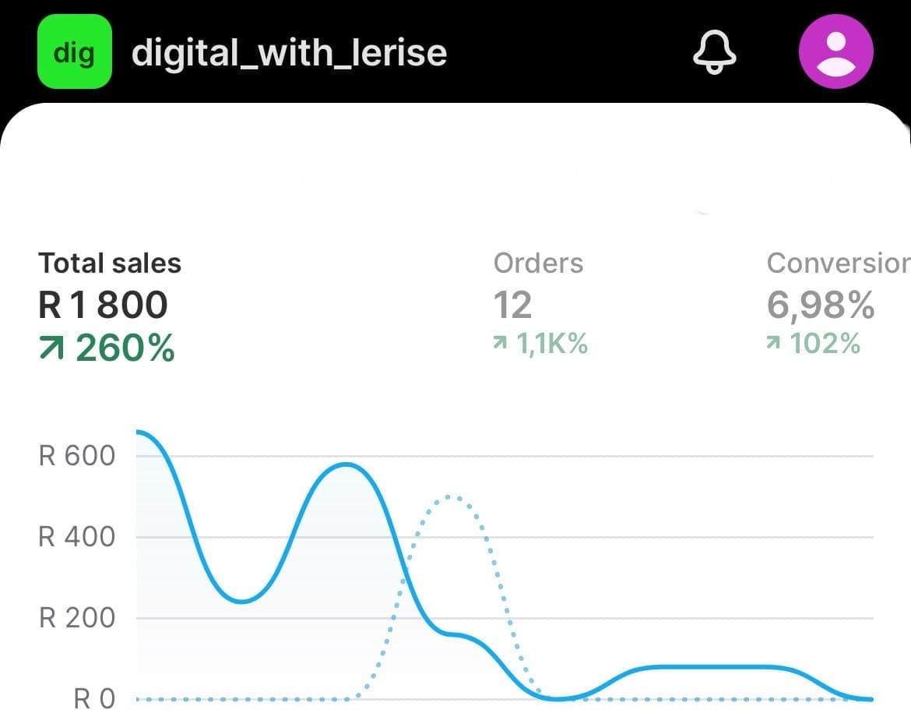Click the dotted comparison line's peak
This screenshot has width=911, height=710.
(450, 496)
